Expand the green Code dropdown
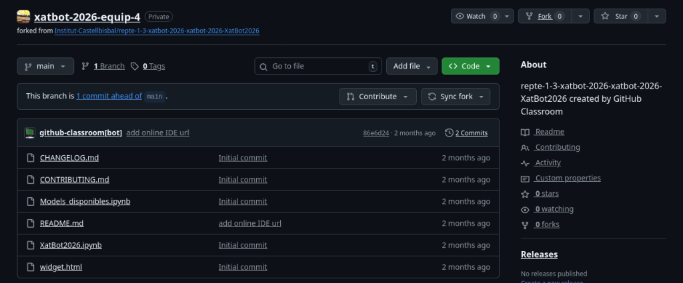 (470, 66)
